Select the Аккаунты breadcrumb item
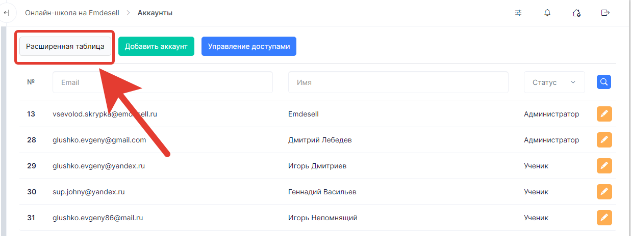The height and width of the screenshot is (236, 631). click(x=155, y=13)
